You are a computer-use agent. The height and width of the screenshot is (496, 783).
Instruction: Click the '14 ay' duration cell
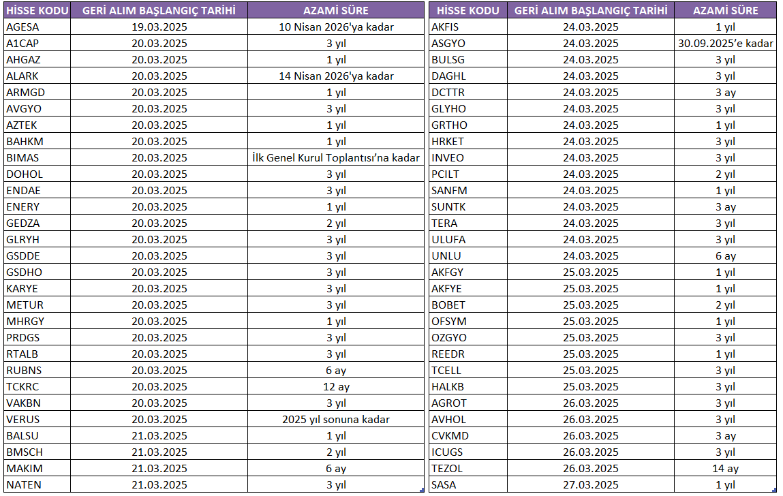726,469
